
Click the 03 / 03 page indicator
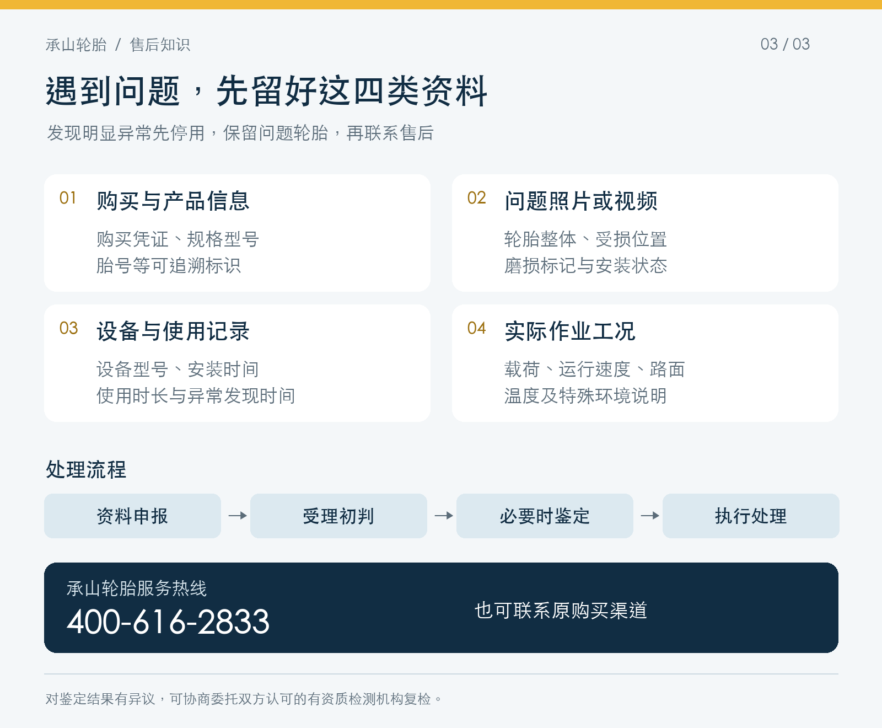tap(785, 44)
